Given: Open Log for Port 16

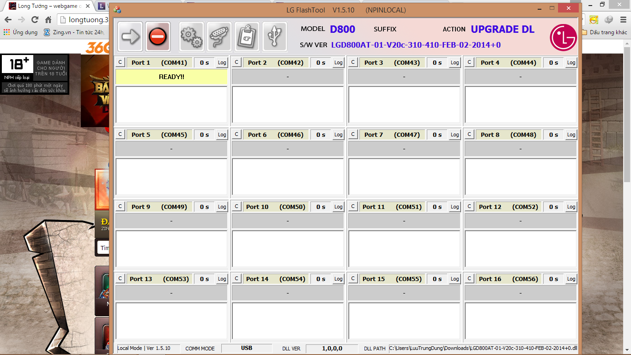Looking at the screenshot, I should point(571,279).
